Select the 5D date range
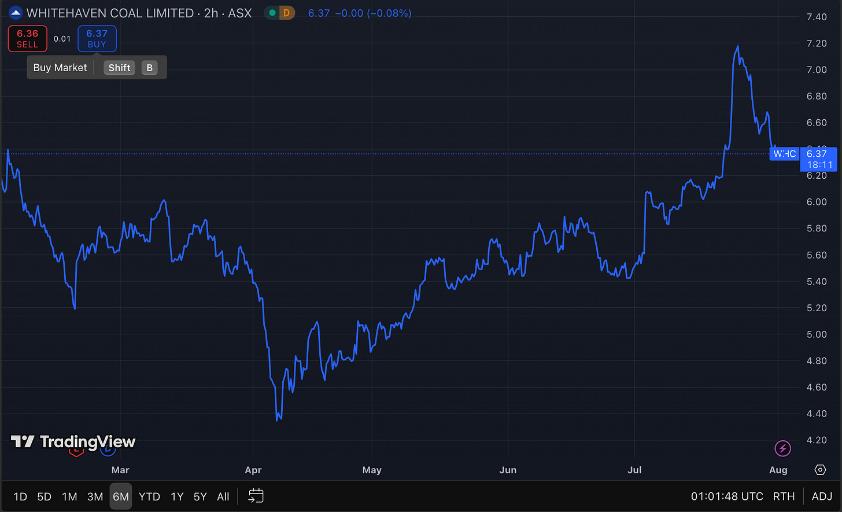This screenshot has height=512, width=842. click(45, 496)
